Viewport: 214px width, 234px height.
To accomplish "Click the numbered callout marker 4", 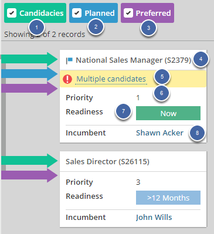I will click(x=201, y=59).
